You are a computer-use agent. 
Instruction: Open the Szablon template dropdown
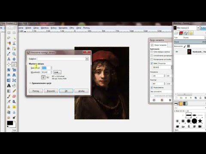click(87, 59)
